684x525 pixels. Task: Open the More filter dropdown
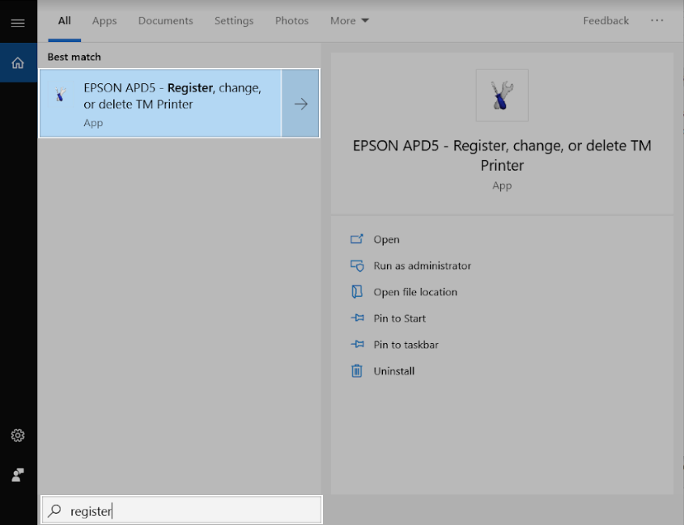(x=349, y=21)
